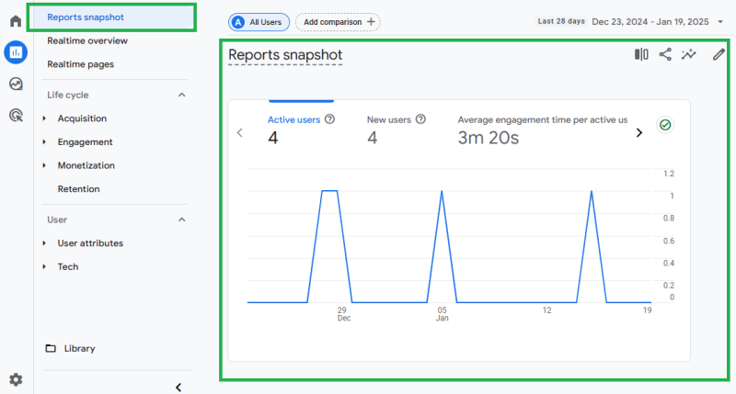Open the Admin gear settings icon
Image resolution: width=736 pixels, height=394 pixels.
(16, 379)
